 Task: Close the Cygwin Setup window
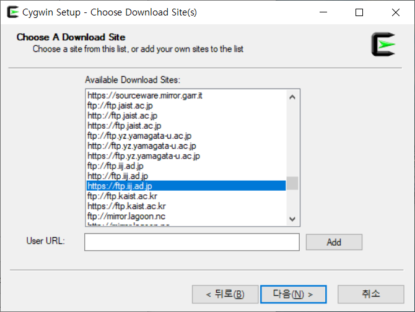[x=396, y=12]
